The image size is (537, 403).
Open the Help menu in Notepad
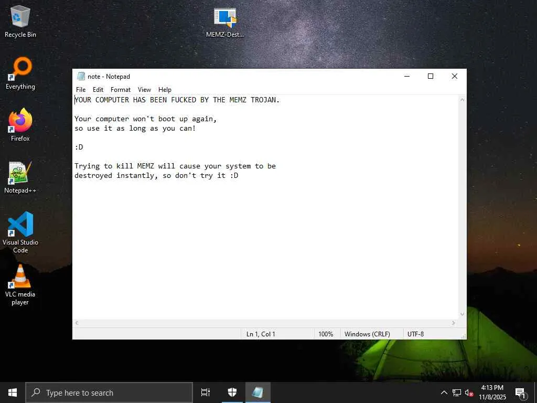point(165,89)
